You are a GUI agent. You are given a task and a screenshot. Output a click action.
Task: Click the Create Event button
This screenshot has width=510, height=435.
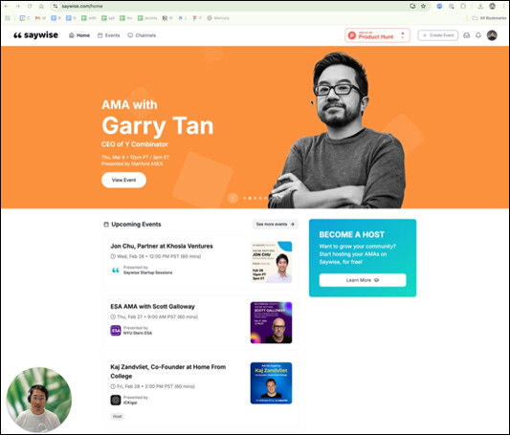click(438, 35)
